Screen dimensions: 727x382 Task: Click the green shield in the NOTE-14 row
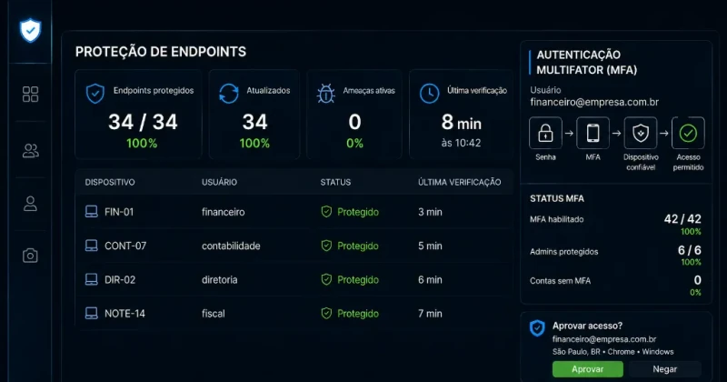(326, 313)
